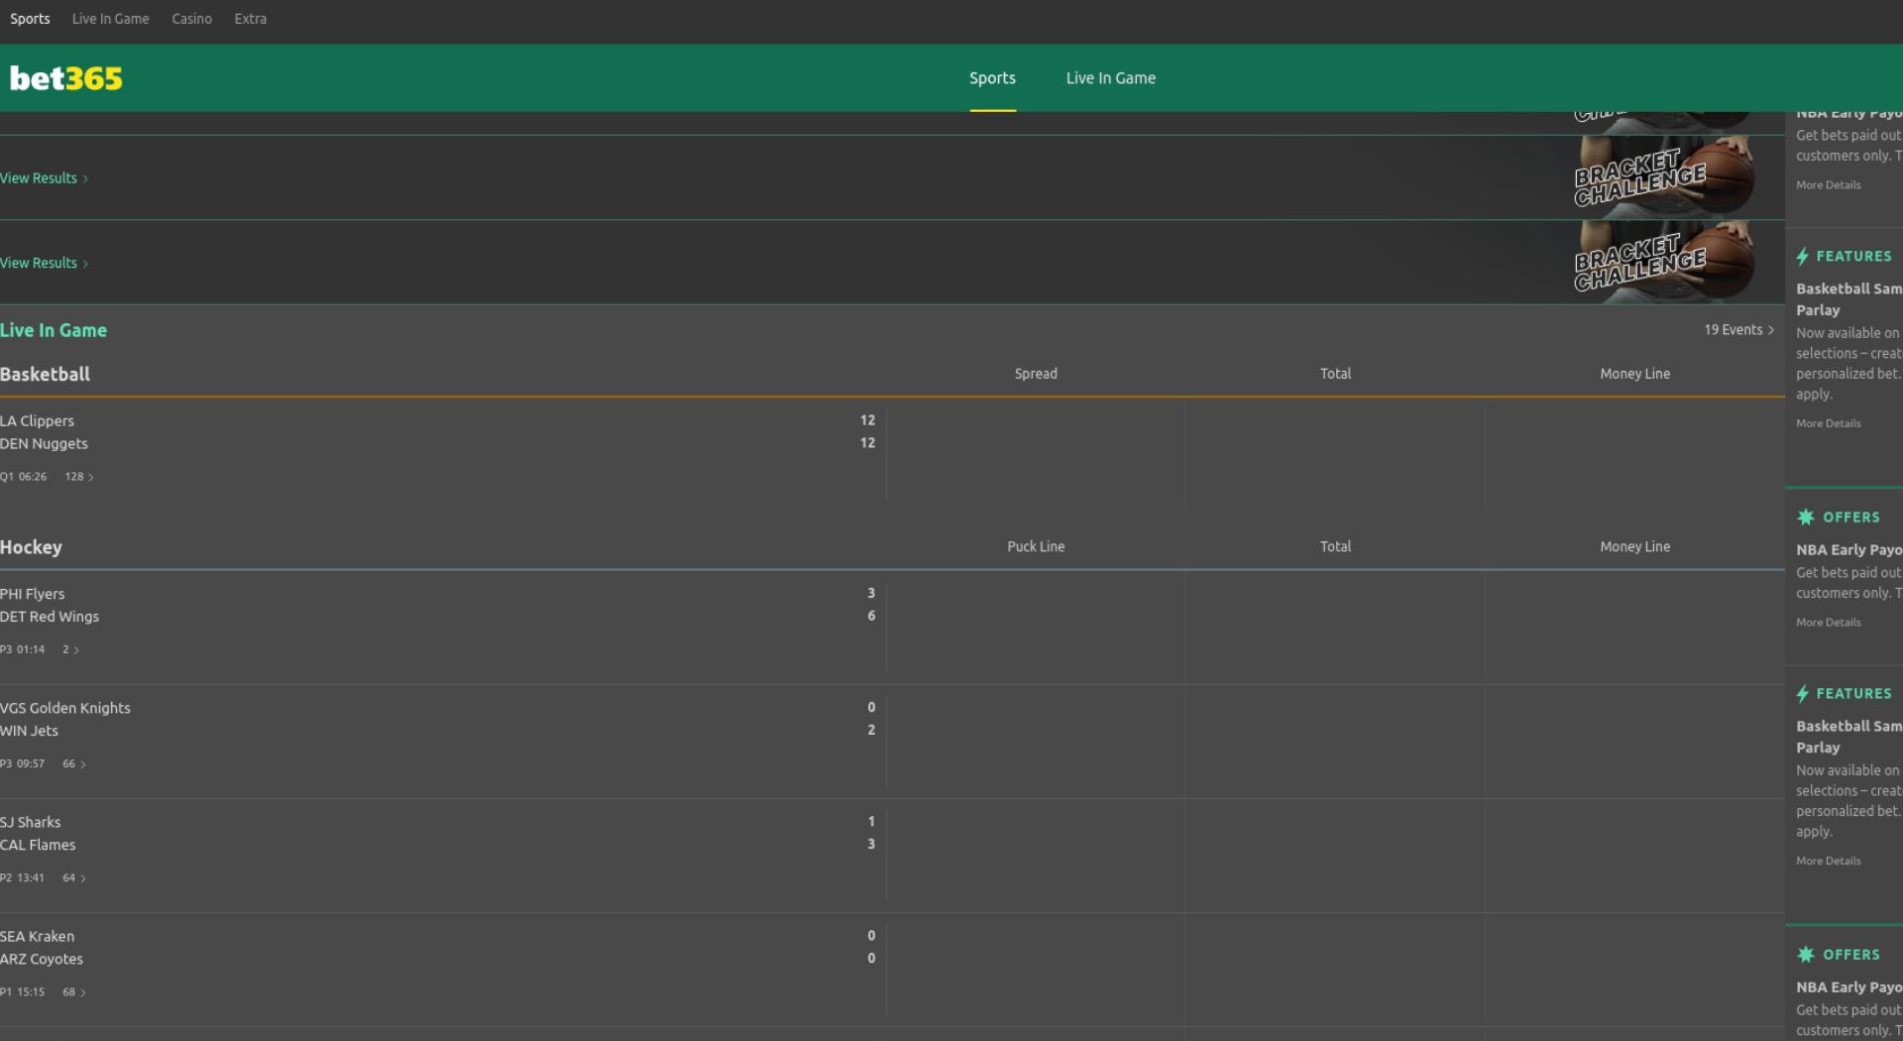Expand 2 markets for Flyers game
1903x1041 pixels.
[70, 649]
